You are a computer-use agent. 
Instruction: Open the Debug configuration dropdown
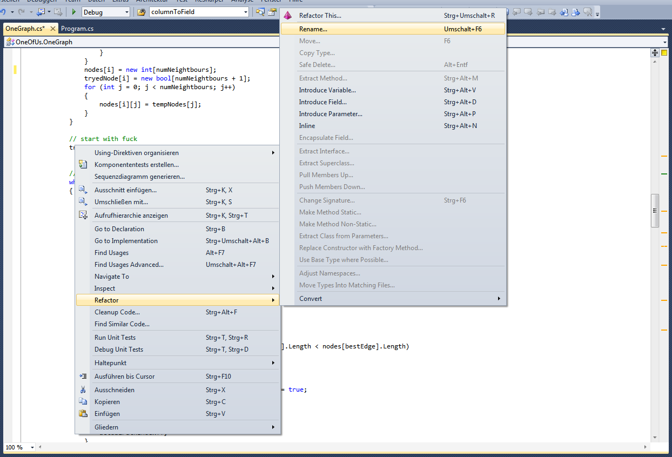coord(127,12)
